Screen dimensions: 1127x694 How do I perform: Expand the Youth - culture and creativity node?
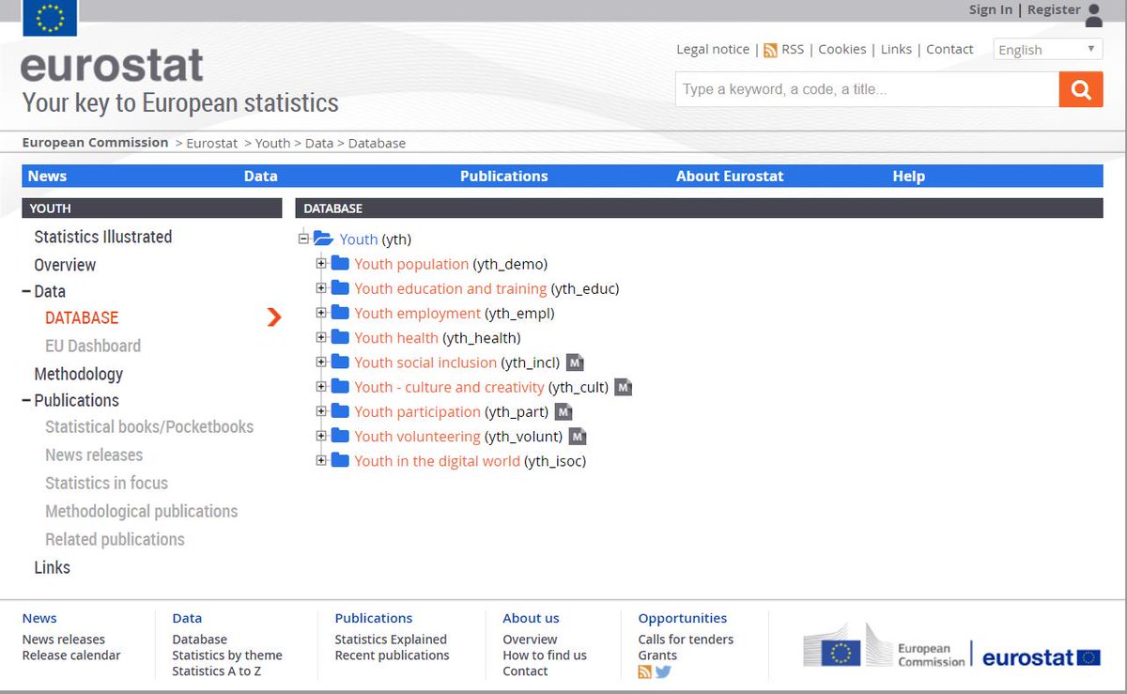[x=321, y=386]
